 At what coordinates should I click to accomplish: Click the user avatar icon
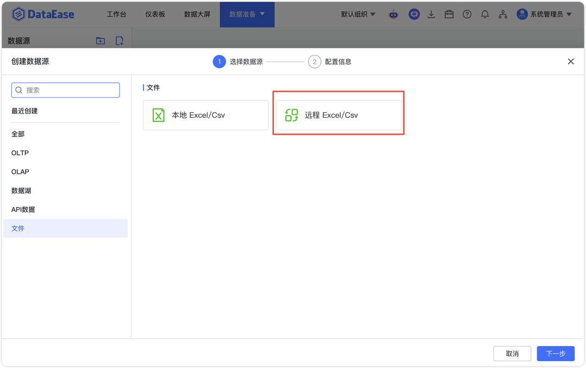point(522,14)
